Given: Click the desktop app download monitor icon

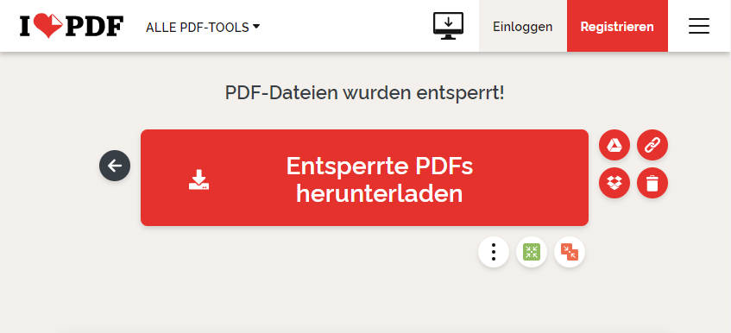Looking at the screenshot, I should tap(448, 26).
